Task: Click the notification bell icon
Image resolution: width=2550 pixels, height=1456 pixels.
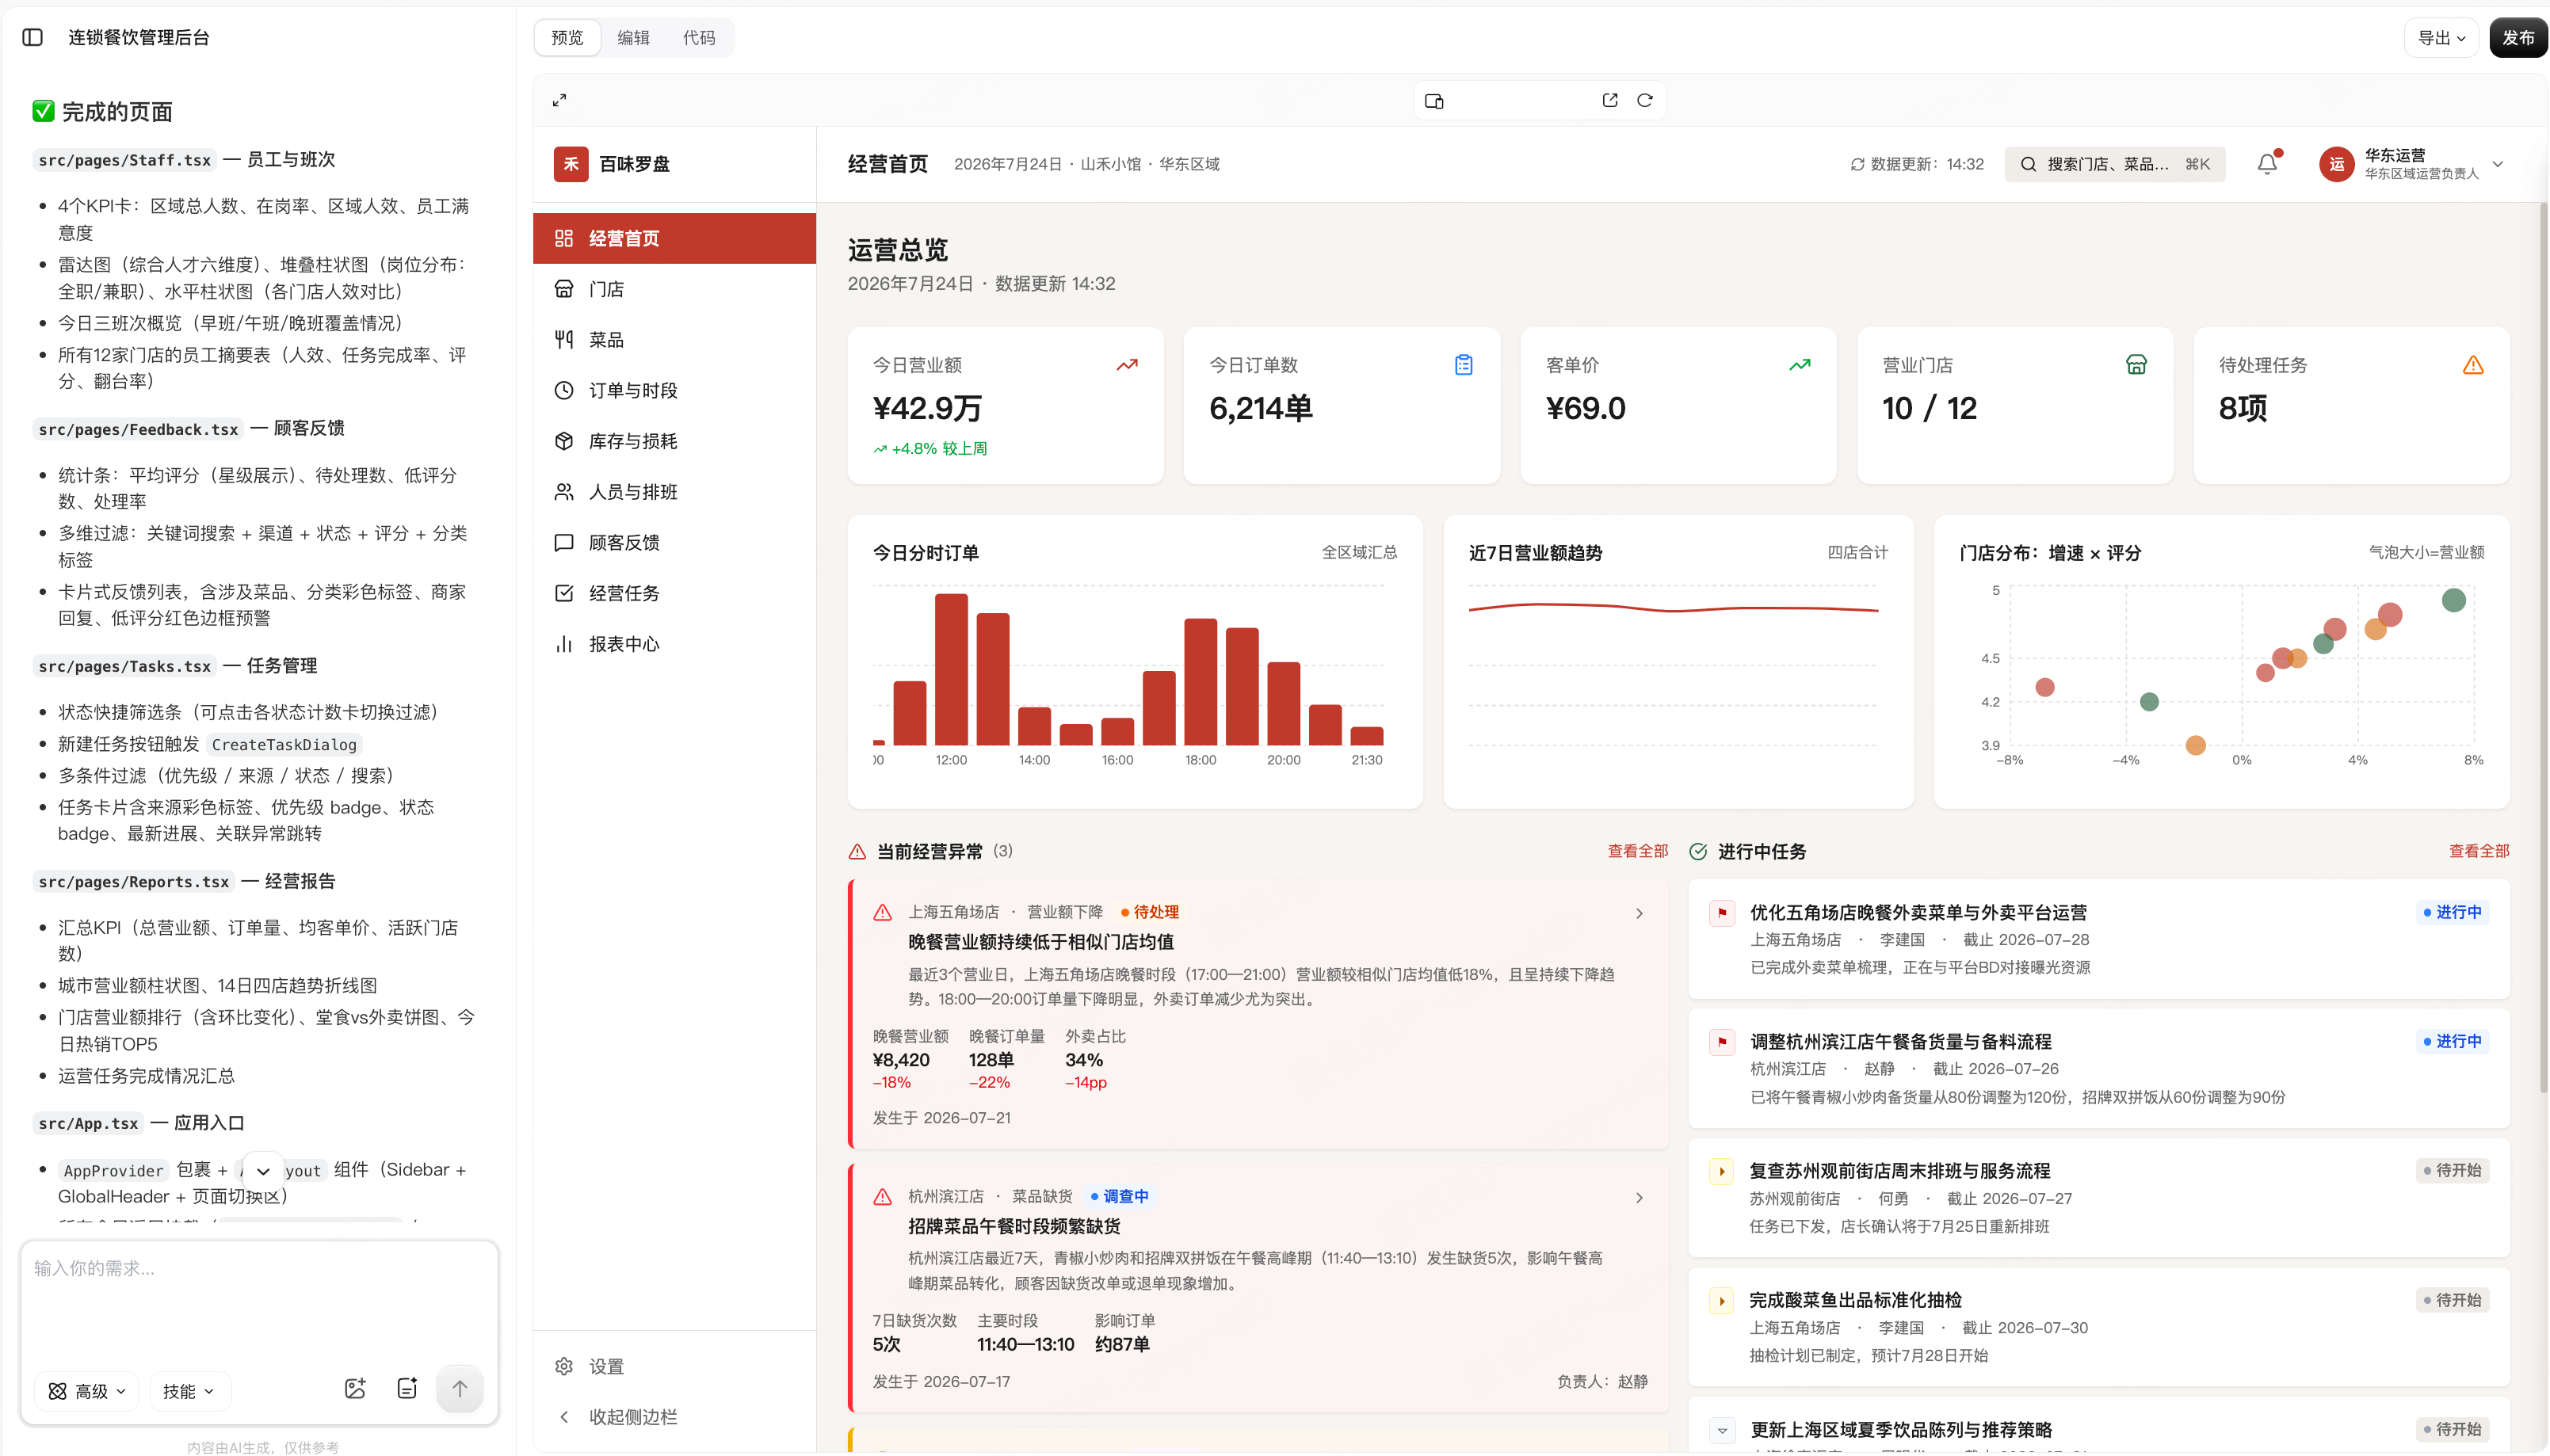Action: [2267, 164]
